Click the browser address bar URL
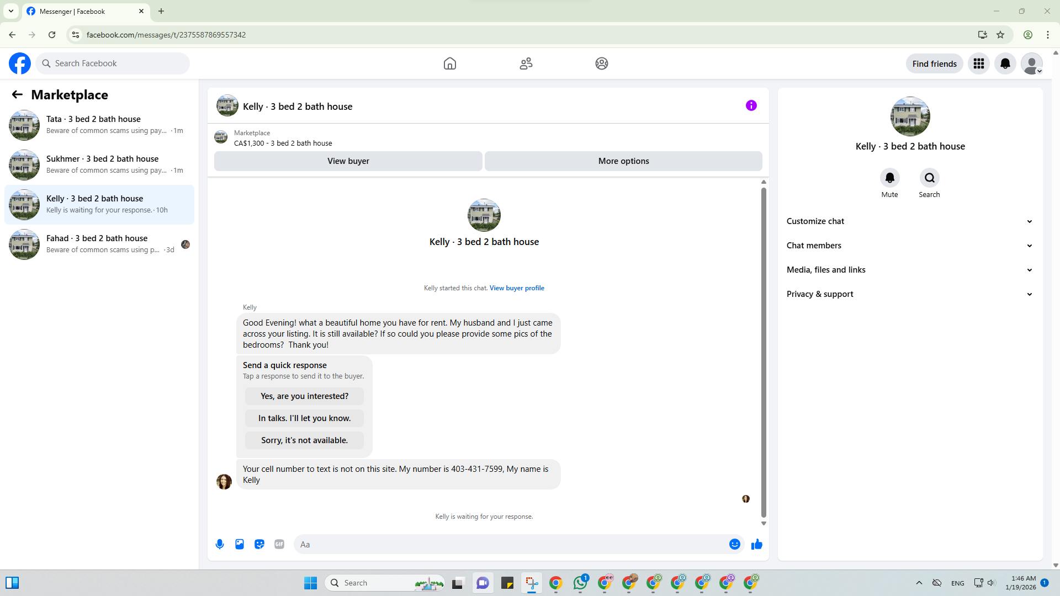The height and width of the screenshot is (596, 1060). pos(166,35)
